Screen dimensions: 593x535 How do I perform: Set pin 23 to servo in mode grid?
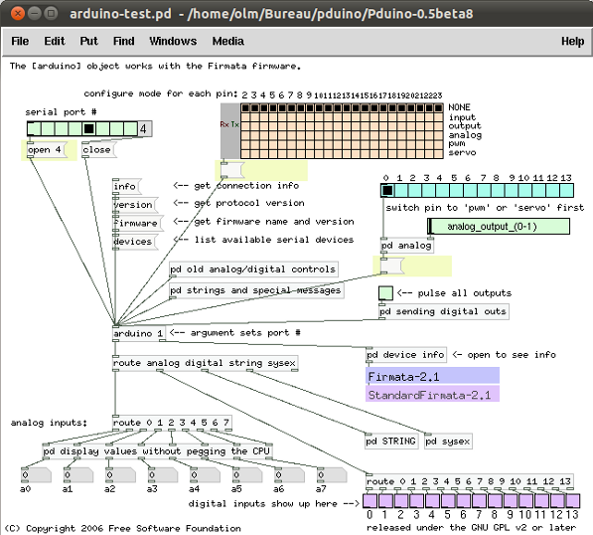point(439,154)
